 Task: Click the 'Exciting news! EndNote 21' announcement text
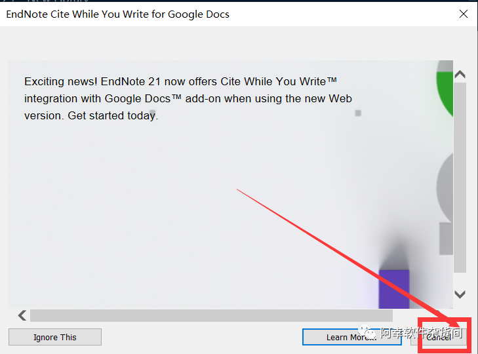[188, 98]
